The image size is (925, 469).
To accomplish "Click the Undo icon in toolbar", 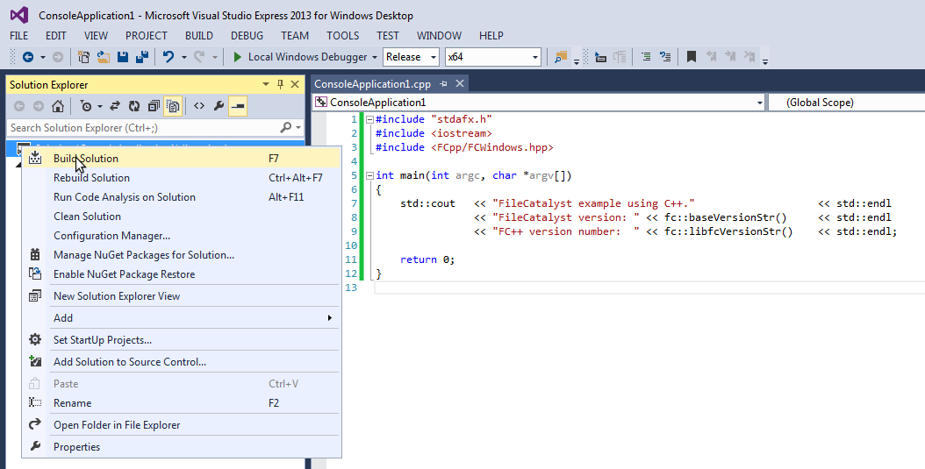I will 168,57.
